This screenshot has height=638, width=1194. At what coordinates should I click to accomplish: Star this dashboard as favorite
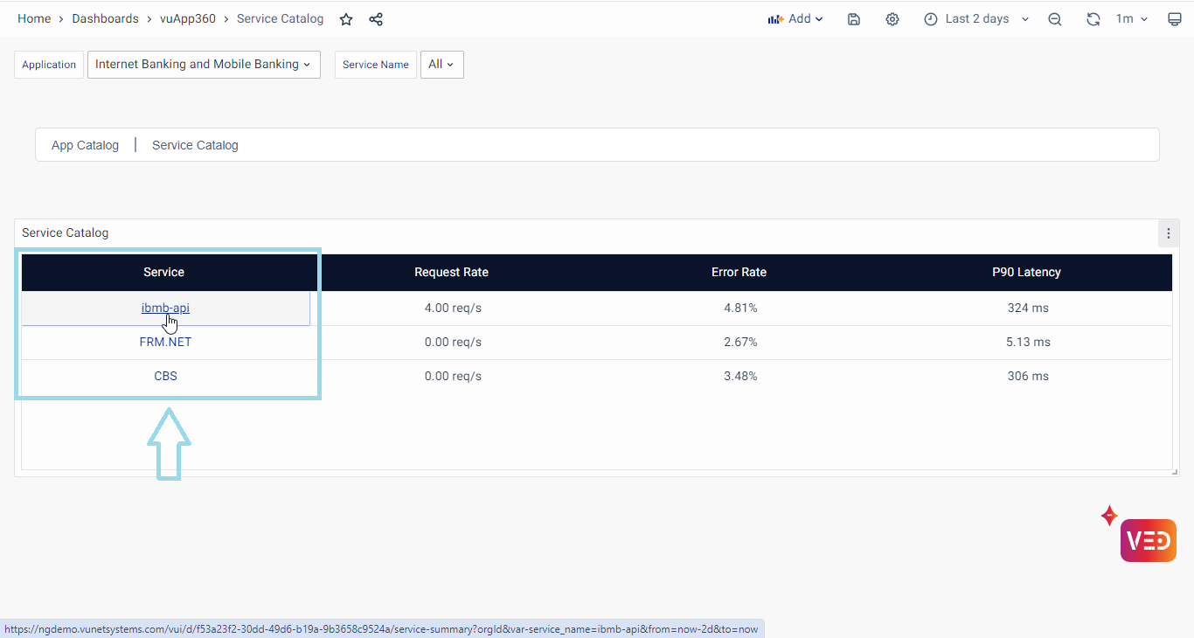(x=346, y=19)
